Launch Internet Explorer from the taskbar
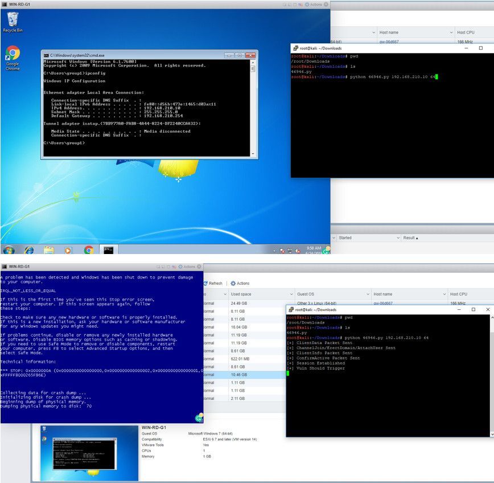Screen dimensions: 494x483 tap(29, 250)
